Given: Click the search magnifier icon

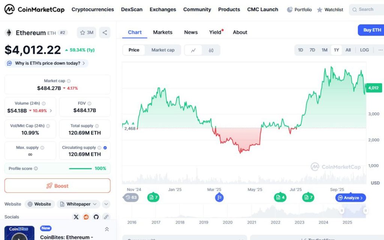Looking at the screenshot, I should (x=354, y=10).
